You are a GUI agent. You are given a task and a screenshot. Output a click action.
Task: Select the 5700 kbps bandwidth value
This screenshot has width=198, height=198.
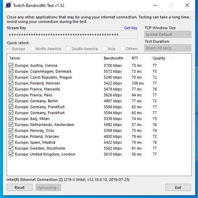[x=113, y=65]
